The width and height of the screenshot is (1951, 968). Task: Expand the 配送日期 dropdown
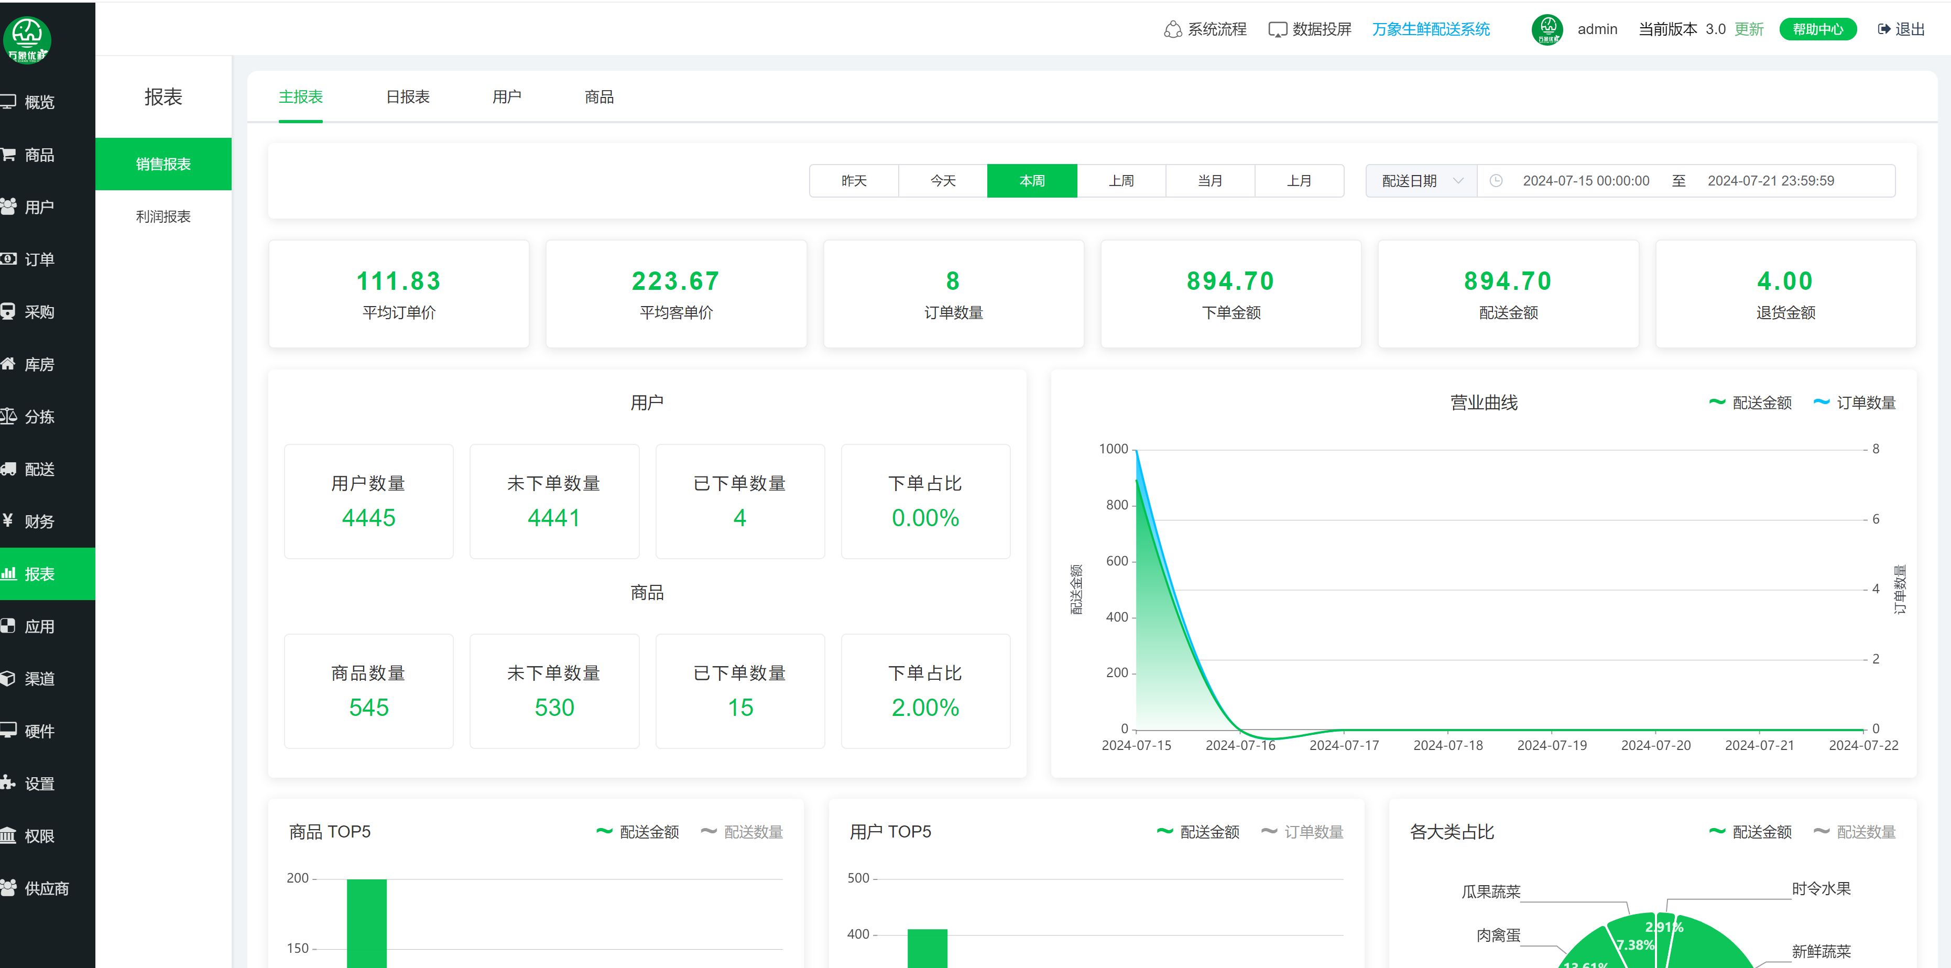(1422, 181)
